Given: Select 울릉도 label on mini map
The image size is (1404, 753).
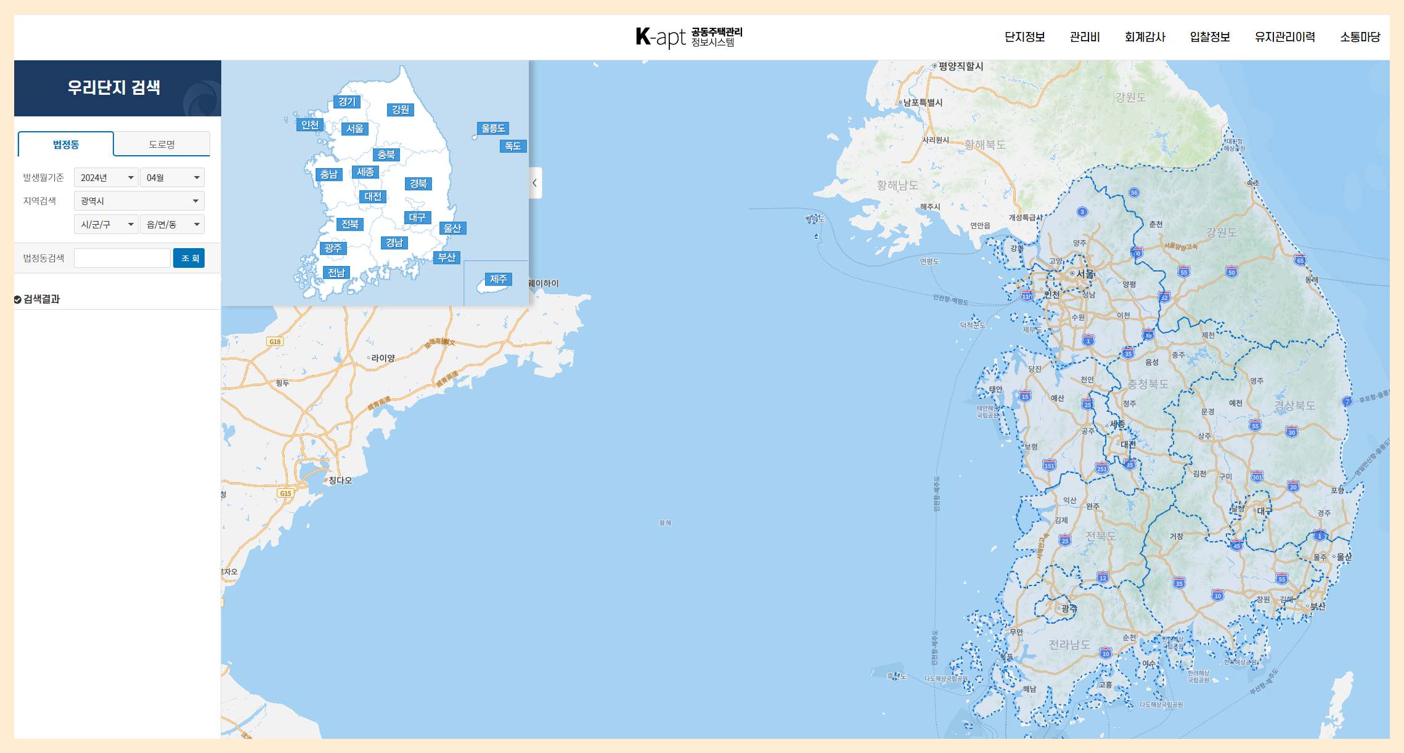Looking at the screenshot, I should (493, 128).
